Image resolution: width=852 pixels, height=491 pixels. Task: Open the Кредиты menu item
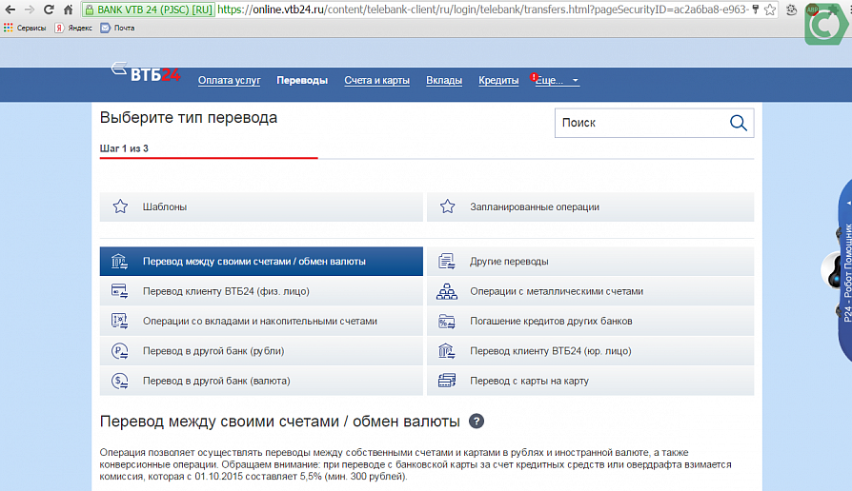[498, 81]
